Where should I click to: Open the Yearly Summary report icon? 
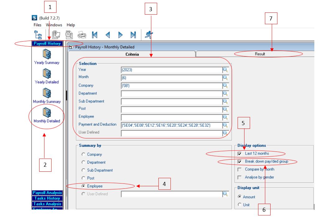tap(47, 55)
